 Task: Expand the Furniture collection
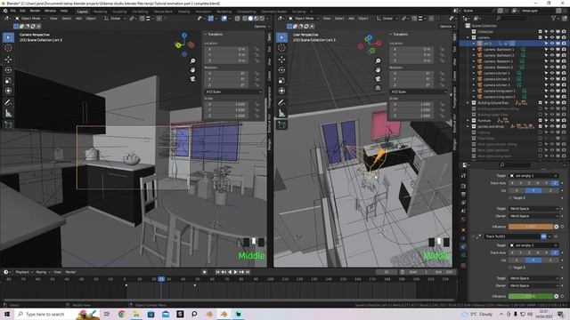click(x=468, y=121)
